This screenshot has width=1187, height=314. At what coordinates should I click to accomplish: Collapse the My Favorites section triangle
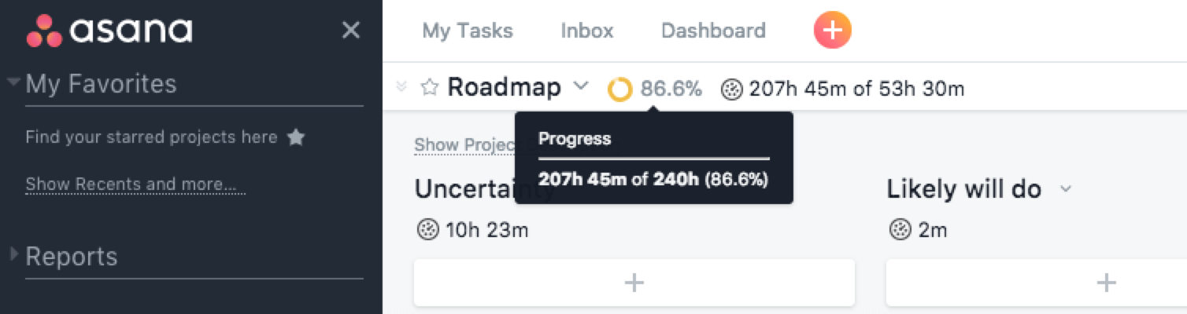coord(13,82)
